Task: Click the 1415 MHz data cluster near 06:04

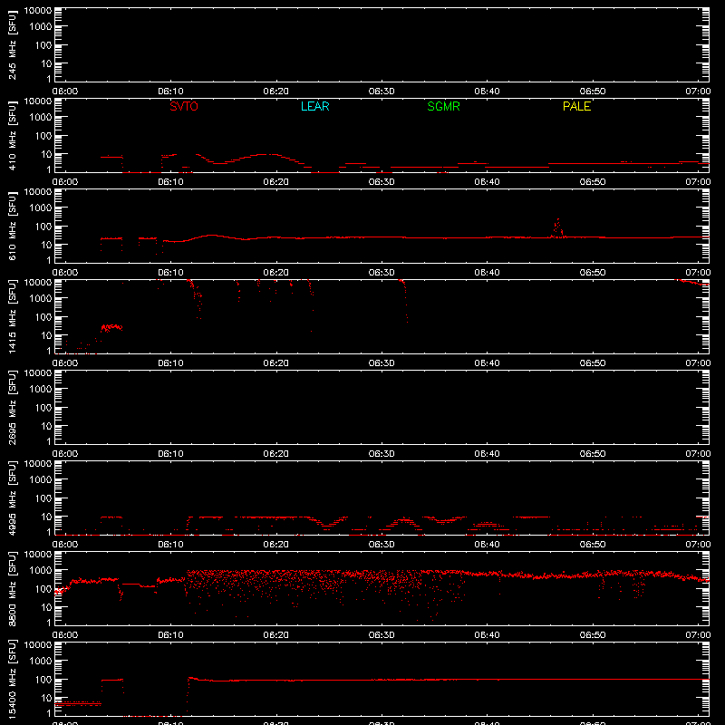Action: coord(111,327)
